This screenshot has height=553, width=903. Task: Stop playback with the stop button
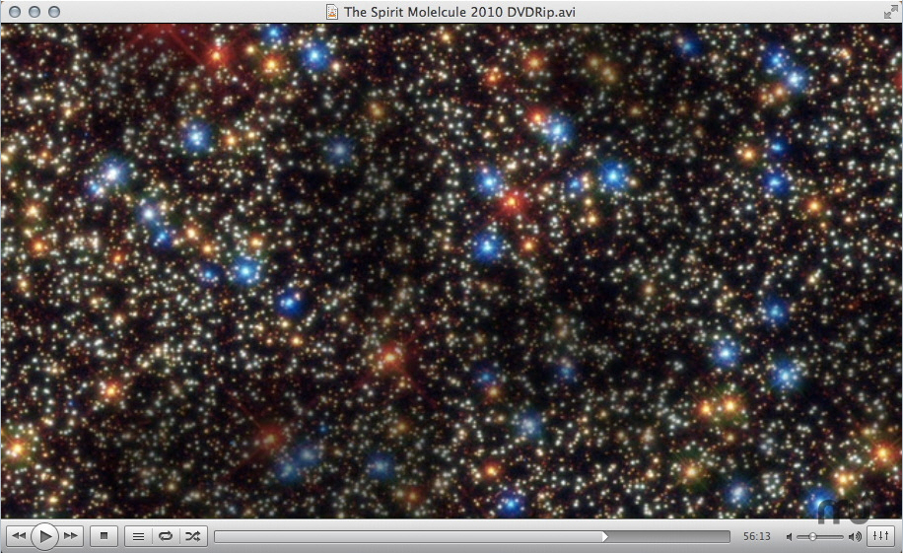[104, 536]
